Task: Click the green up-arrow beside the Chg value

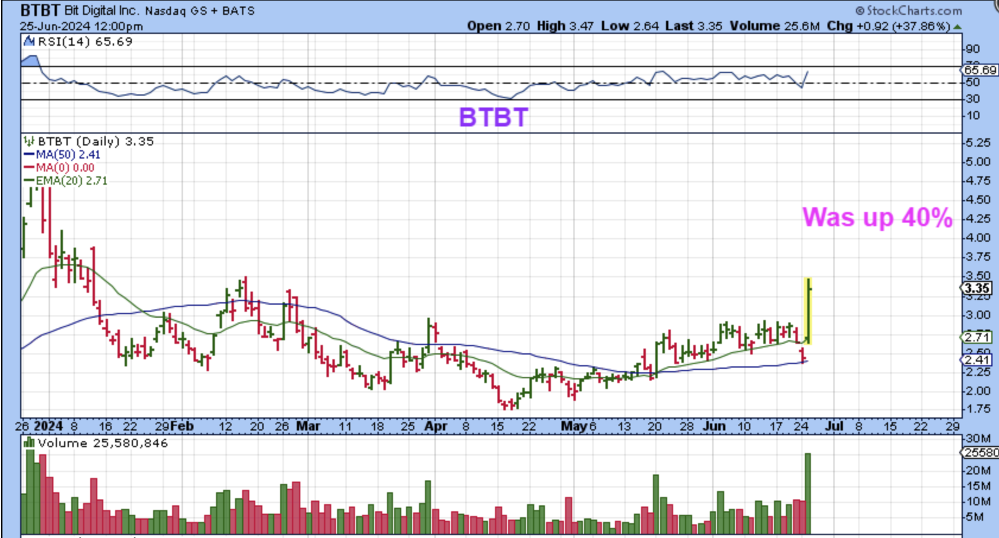Action: coord(957,27)
